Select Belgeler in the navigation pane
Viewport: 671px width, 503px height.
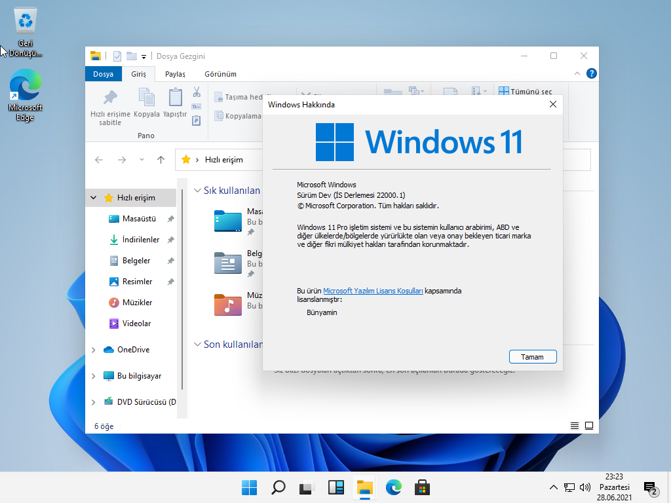[136, 261]
